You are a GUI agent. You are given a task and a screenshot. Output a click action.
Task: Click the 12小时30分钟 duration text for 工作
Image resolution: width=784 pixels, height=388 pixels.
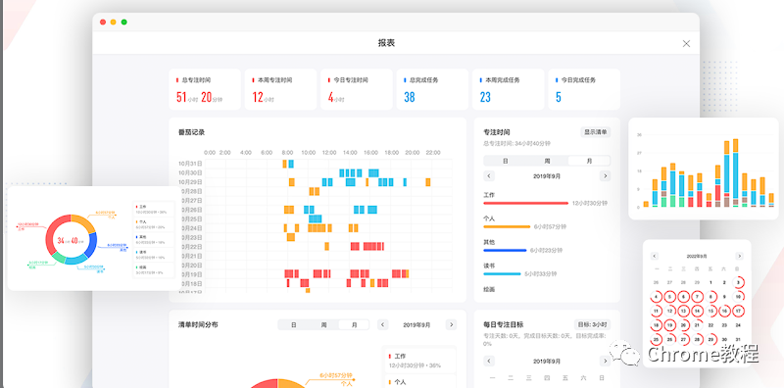click(x=590, y=203)
